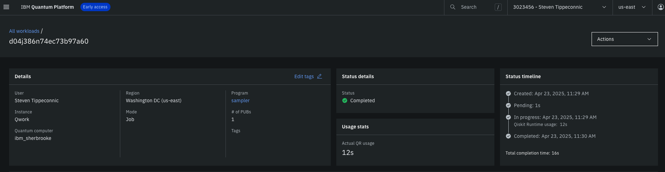This screenshot has width=665, height=172.
Task: Open the user profile avatar icon
Action: pos(660,7)
